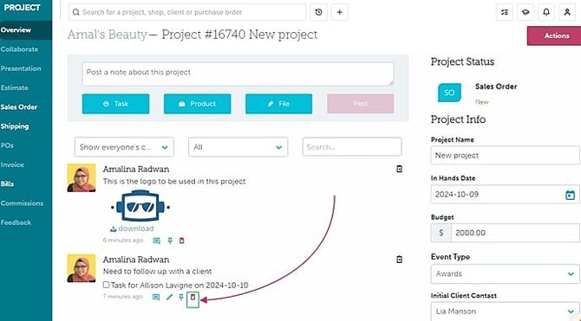Go to Collaborate in sidebar
The image size is (581, 321).
[x=19, y=49]
